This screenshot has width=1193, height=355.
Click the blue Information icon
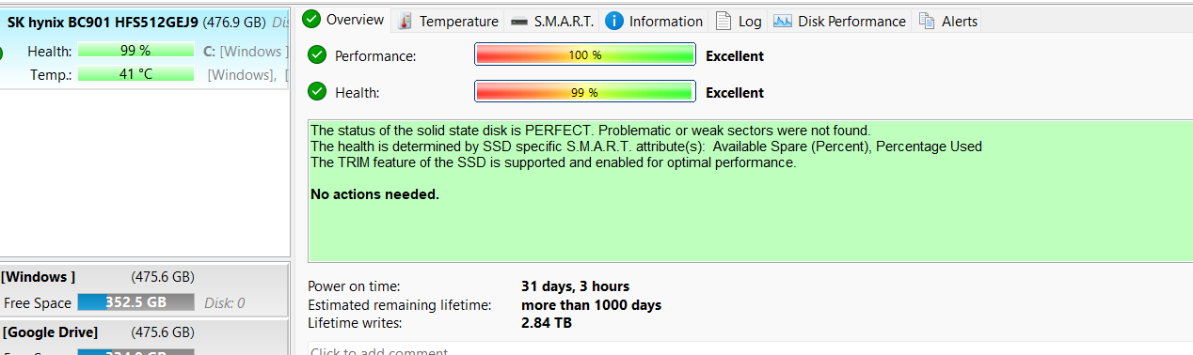tap(613, 21)
